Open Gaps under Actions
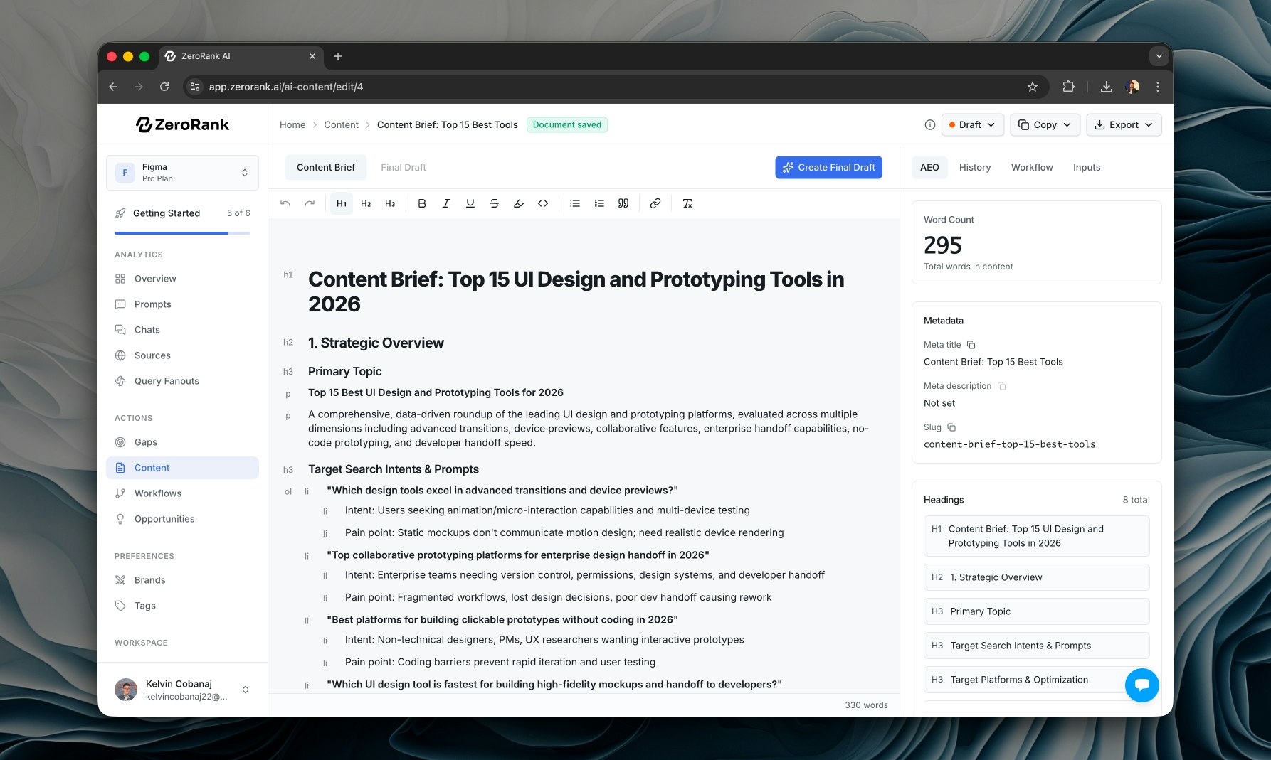 (182, 442)
